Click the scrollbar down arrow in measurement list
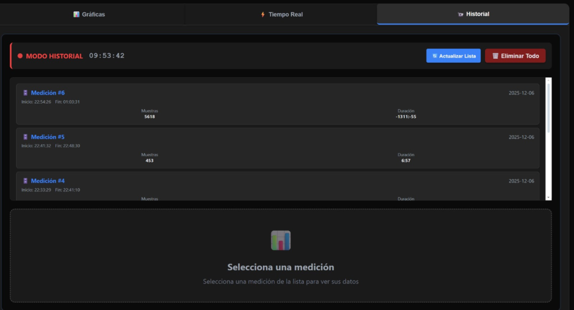The width and height of the screenshot is (574, 310). (548, 197)
